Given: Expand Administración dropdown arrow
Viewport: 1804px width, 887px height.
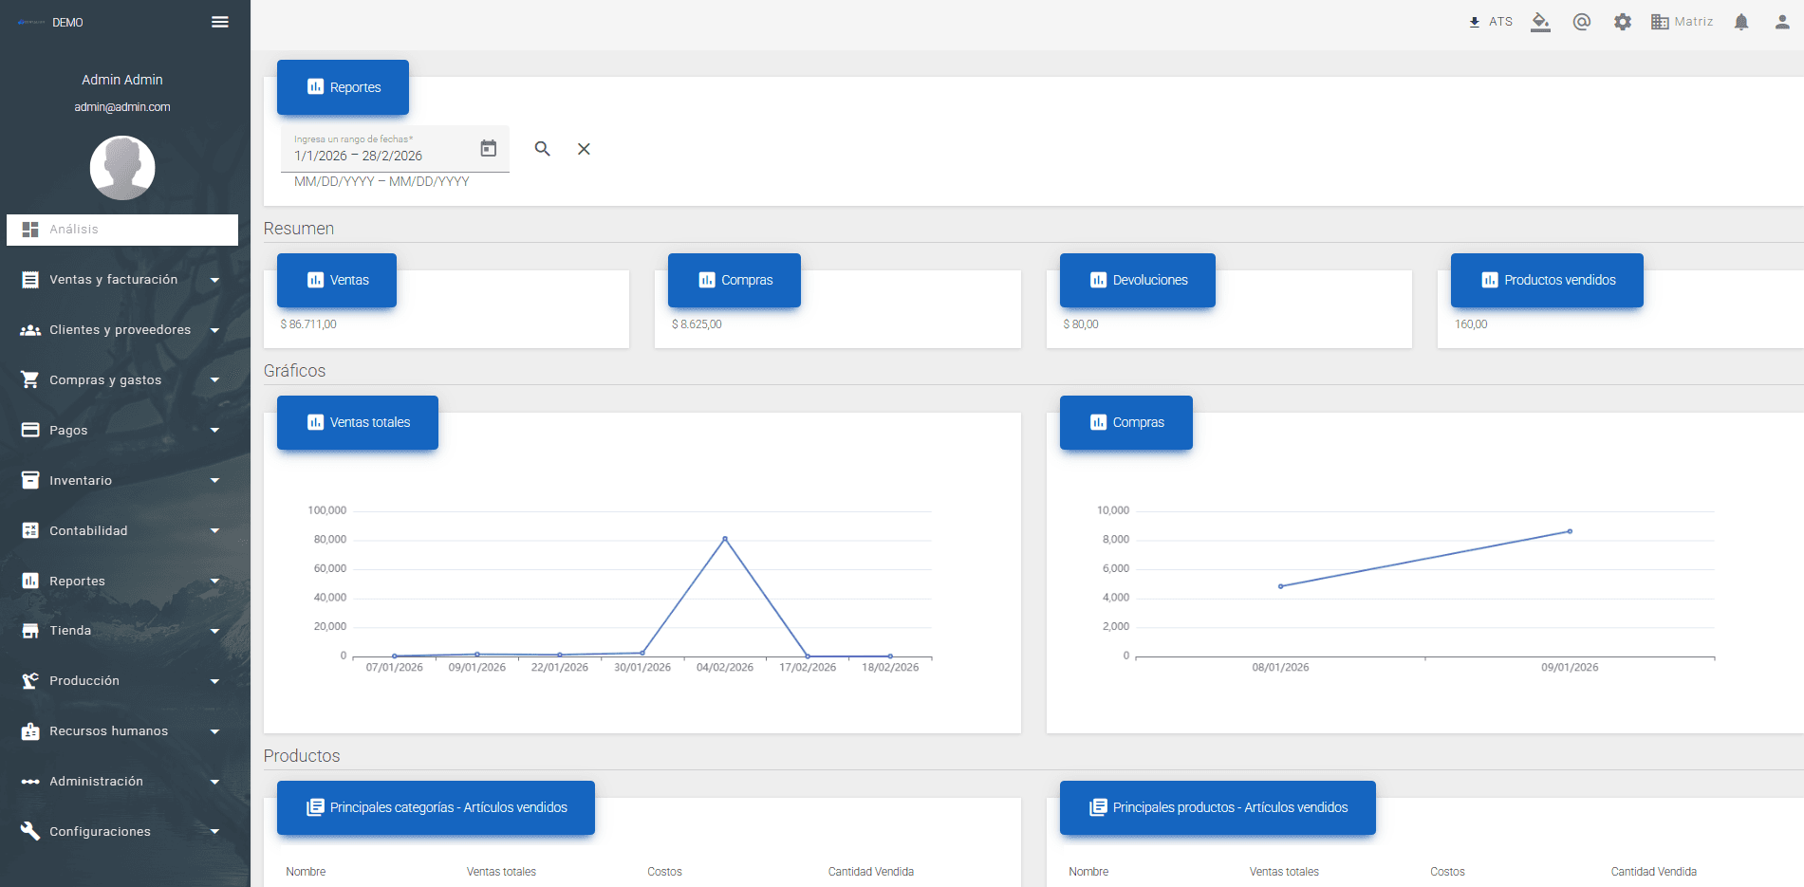Looking at the screenshot, I should click(x=214, y=782).
